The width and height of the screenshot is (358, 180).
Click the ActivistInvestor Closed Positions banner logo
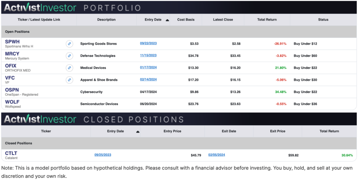[x=40, y=119]
